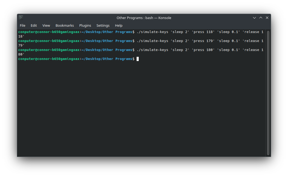Open the View menu
The image size is (288, 177).
(x=46, y=26)
